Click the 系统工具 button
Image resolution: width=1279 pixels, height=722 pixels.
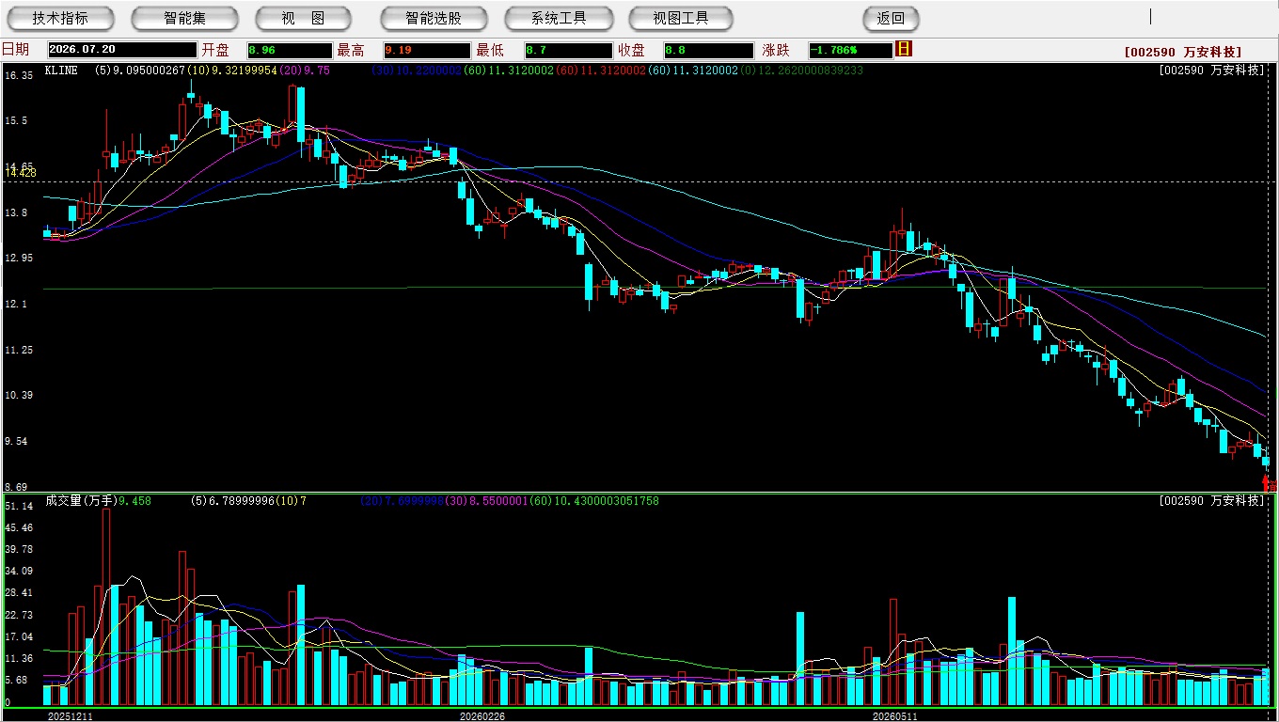[559, 19]
